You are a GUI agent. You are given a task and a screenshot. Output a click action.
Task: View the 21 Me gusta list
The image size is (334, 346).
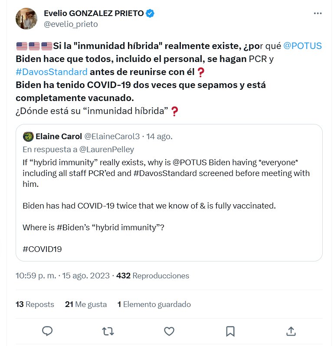coord(86,304)
